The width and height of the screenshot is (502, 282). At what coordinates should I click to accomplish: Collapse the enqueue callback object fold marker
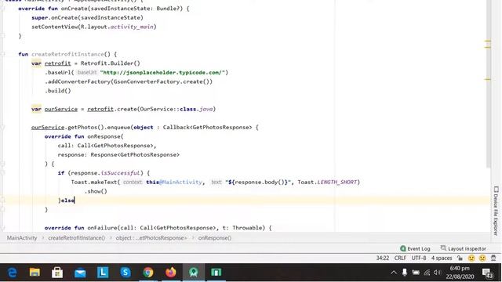(2, 127)
